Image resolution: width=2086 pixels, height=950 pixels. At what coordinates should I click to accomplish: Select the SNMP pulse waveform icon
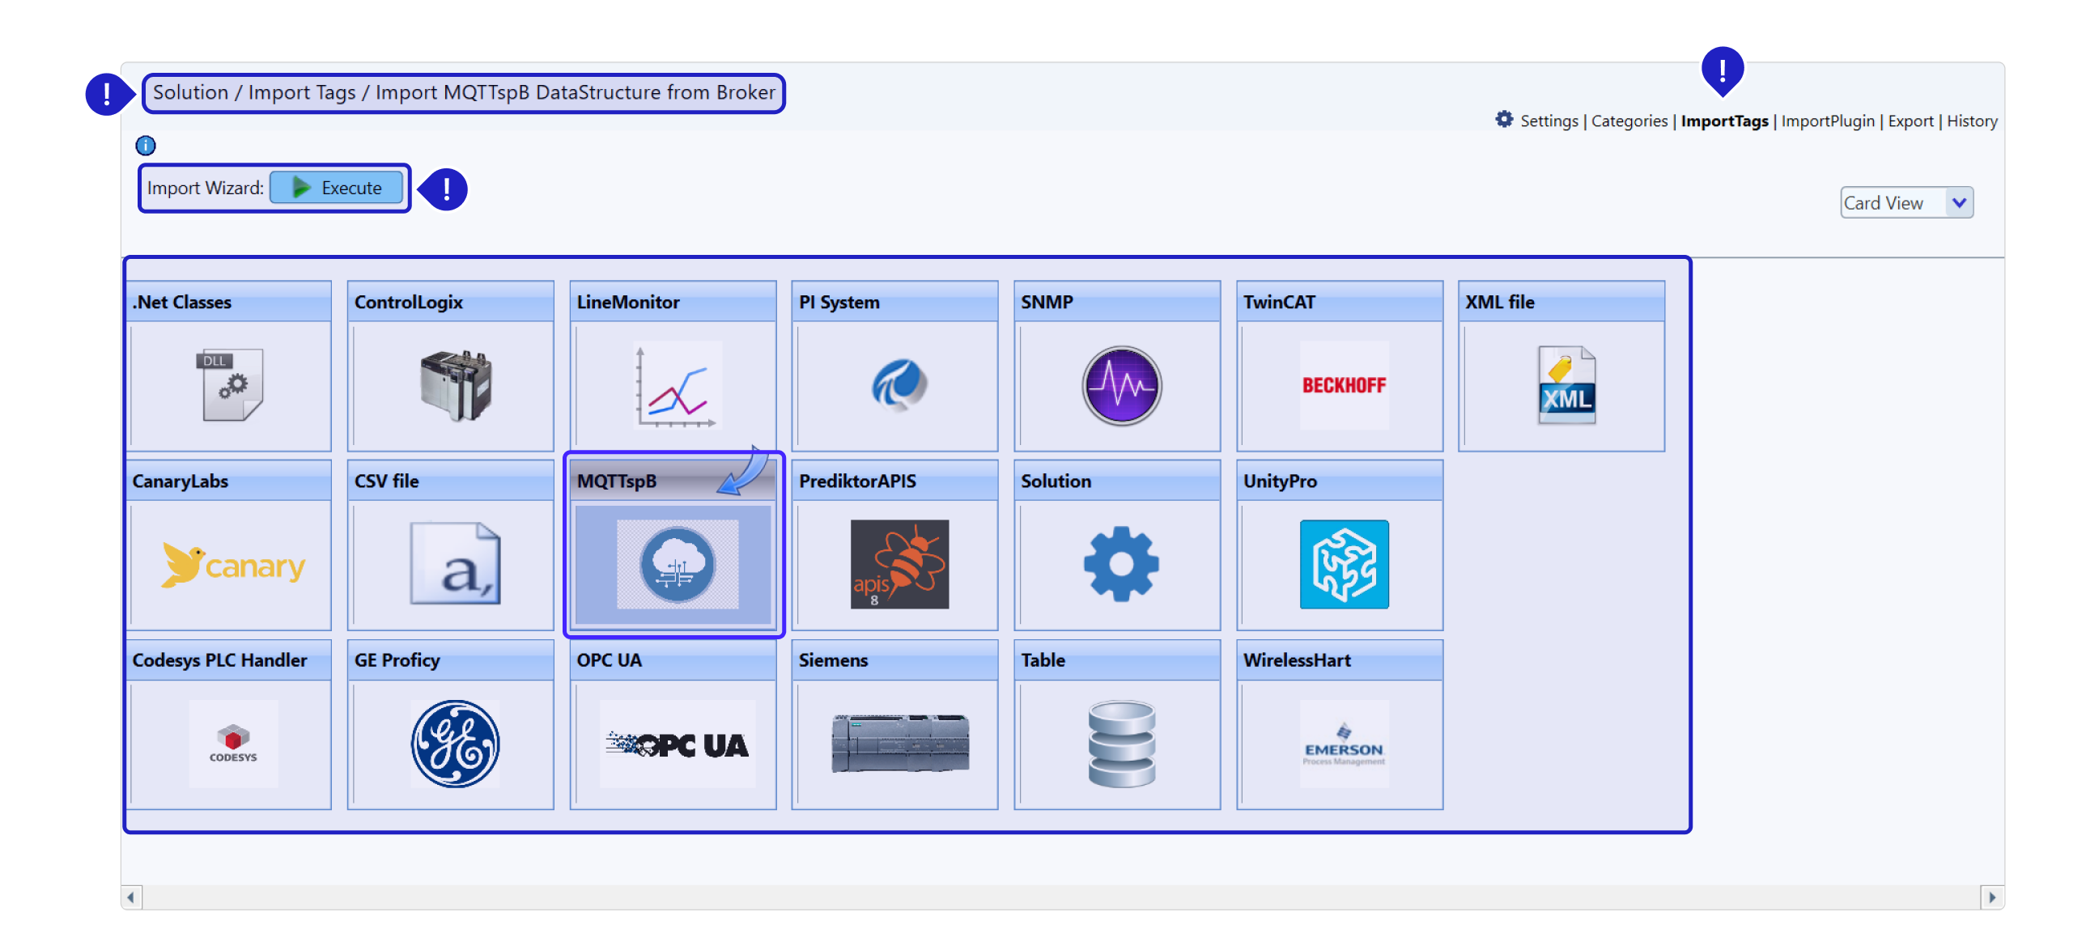point(1121,385)
